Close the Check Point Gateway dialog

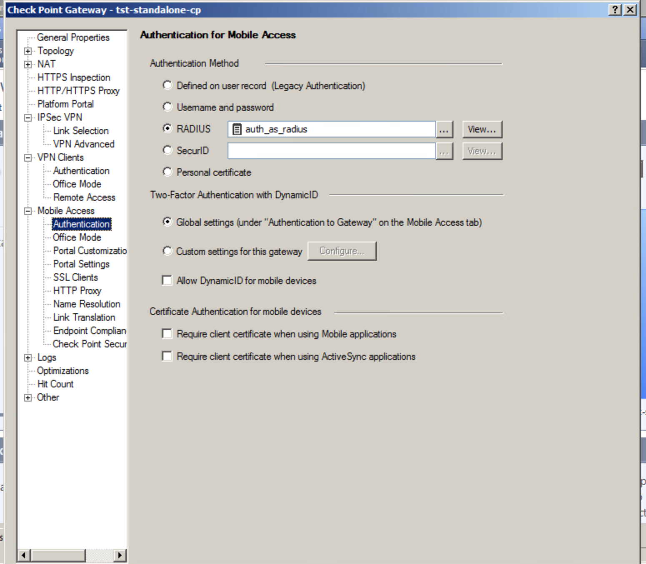[630, 10]
